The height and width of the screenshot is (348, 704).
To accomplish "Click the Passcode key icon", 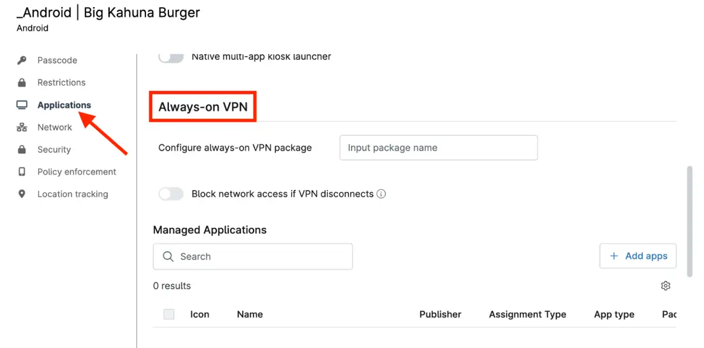I will (22, 60).
